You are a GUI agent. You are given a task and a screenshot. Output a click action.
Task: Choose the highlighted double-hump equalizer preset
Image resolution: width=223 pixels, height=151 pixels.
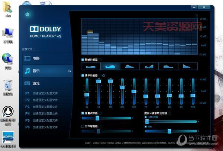[x=110, y=66]
